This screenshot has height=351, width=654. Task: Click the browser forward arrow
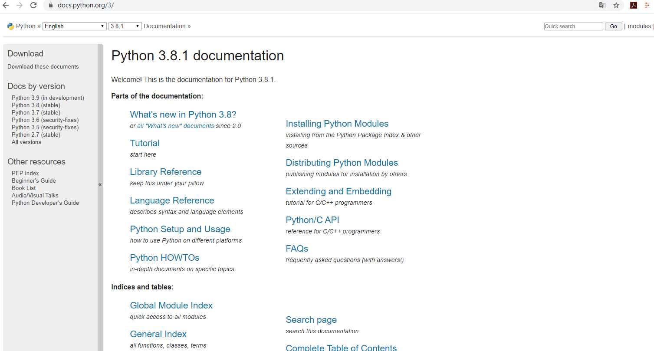click(x=20, y=5)
